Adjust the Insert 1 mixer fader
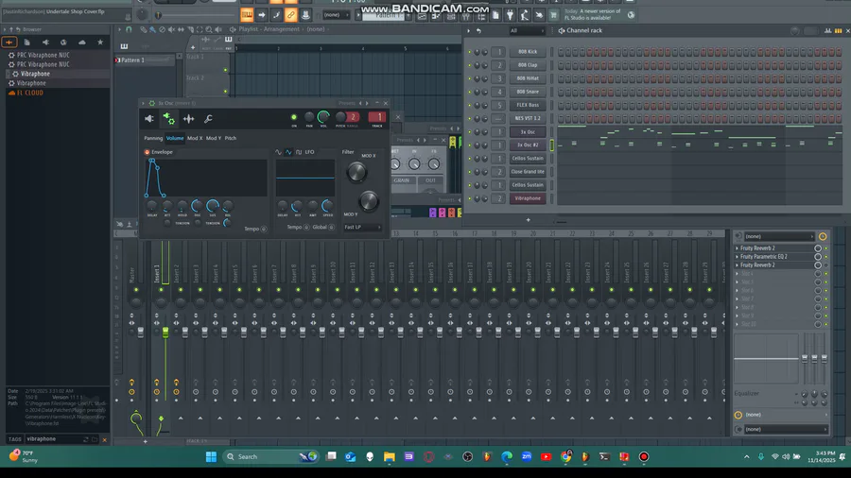The height and width of the screenshot is (478, 851). coord(165,333)
